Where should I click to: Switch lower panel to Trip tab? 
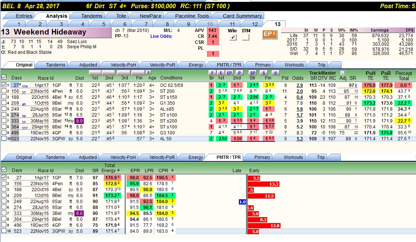point(320,157)
